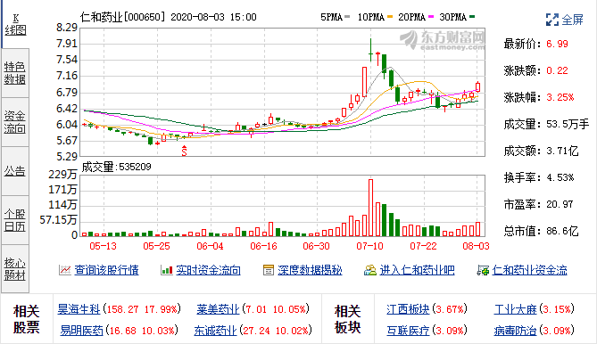Click the red S marker on the chart
This screenshot has width=597, height=344.
[x=185, y=151]
